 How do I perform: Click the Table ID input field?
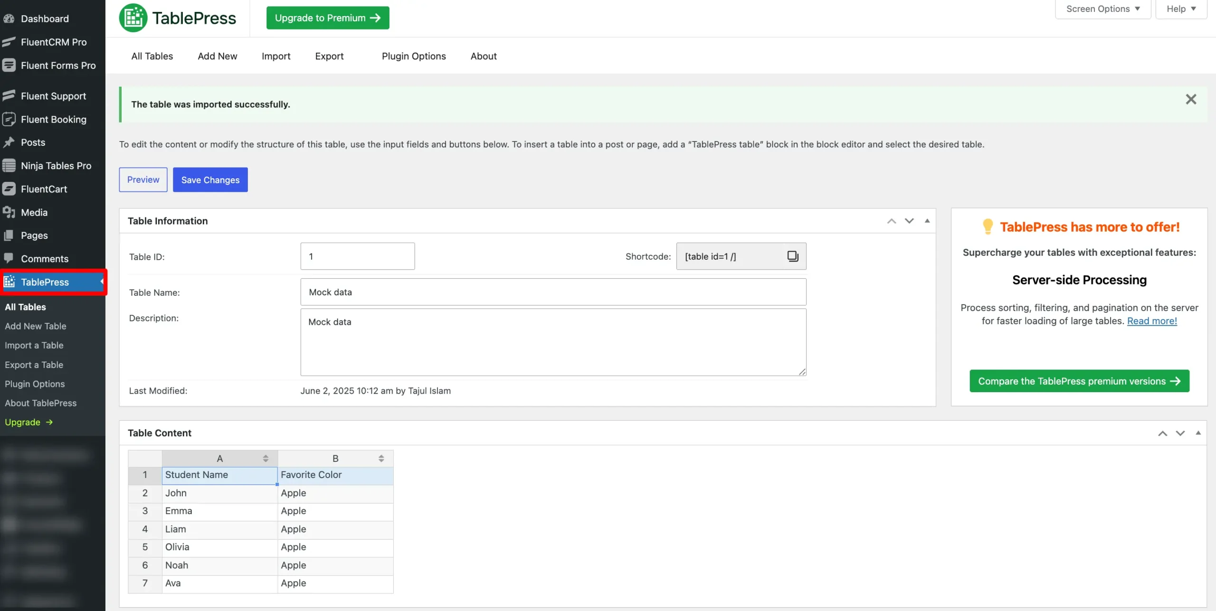point(358,256)
